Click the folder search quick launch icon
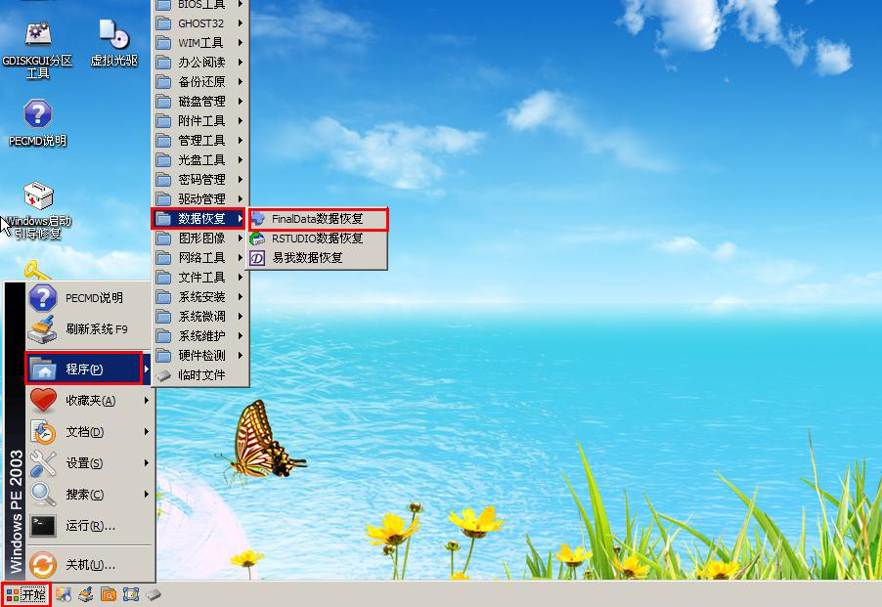This screenshot has width=882, height=607. (108, 594)
